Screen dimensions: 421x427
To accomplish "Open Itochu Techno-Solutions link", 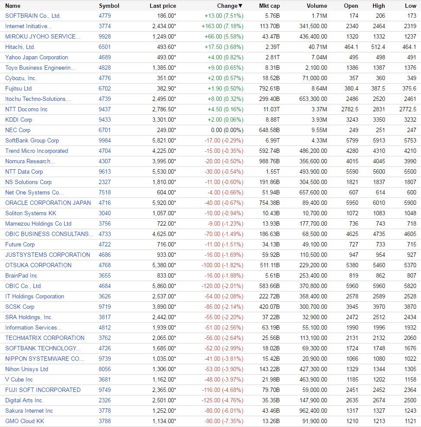I will [x=38, y=99].
